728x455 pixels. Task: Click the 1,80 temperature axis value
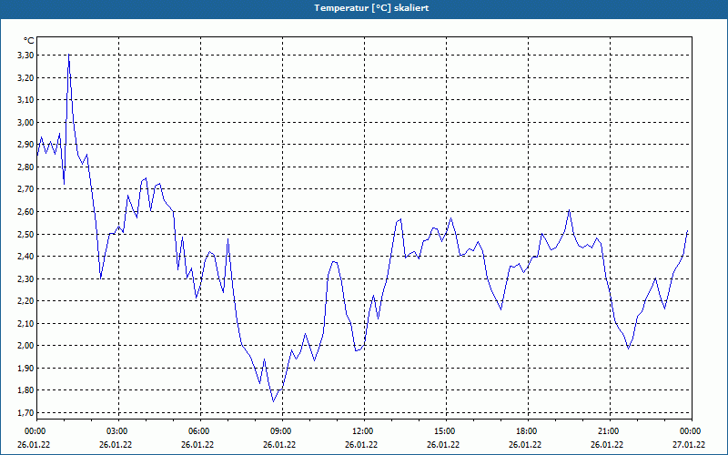click(x=25, y=390)
